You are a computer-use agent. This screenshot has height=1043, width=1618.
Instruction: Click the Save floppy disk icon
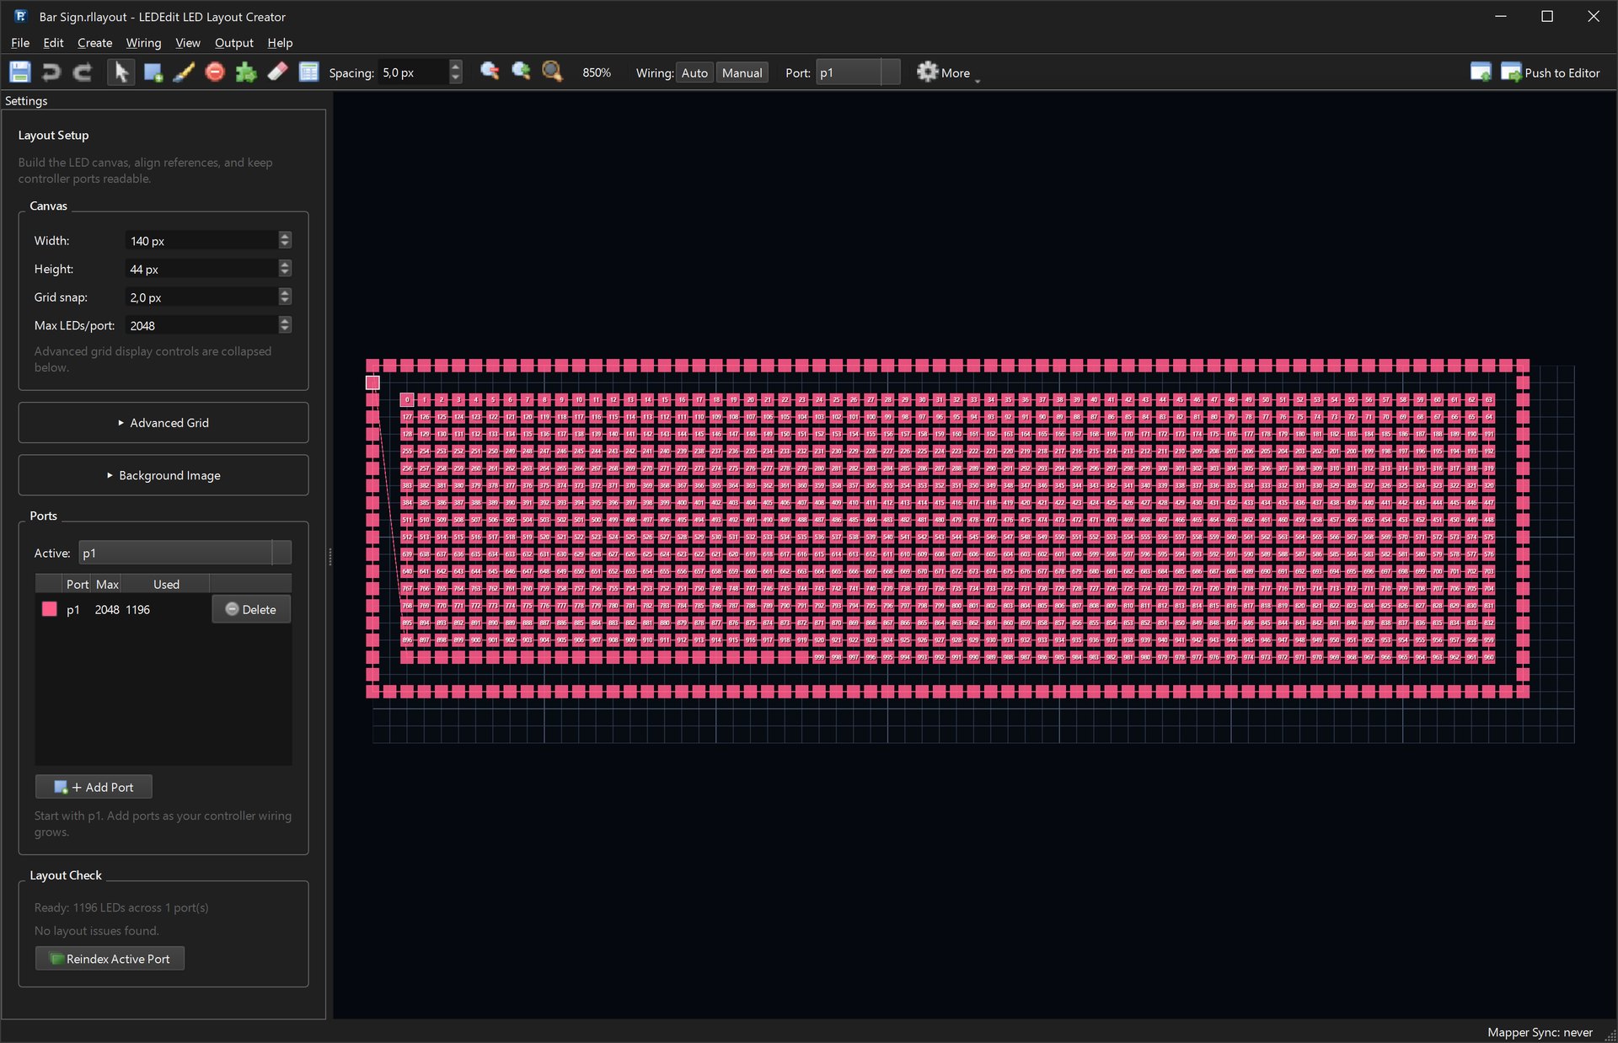point(20,72)
